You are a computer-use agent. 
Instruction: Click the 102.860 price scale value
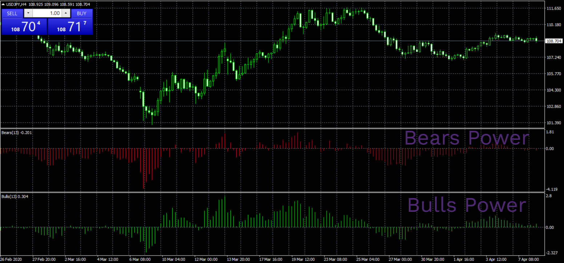pos(554,106)
